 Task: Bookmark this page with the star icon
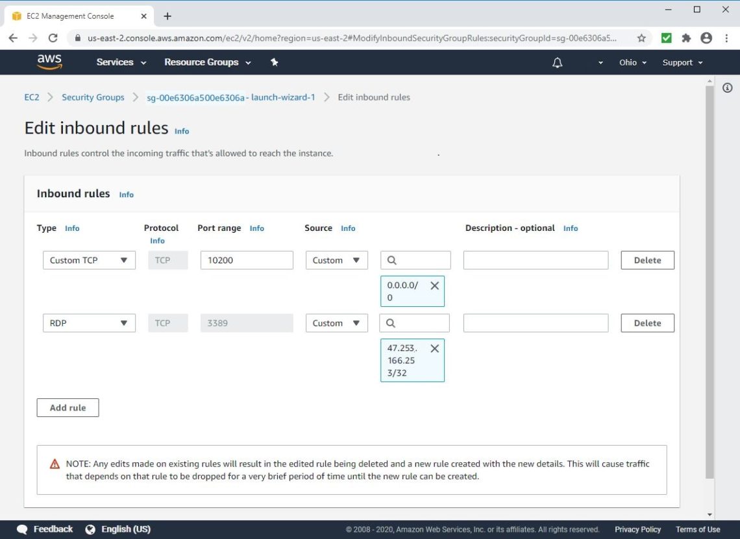[x=641, y=38]
